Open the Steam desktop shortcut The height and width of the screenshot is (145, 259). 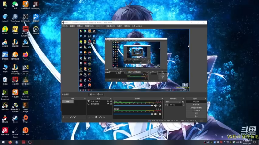point(15,119)
